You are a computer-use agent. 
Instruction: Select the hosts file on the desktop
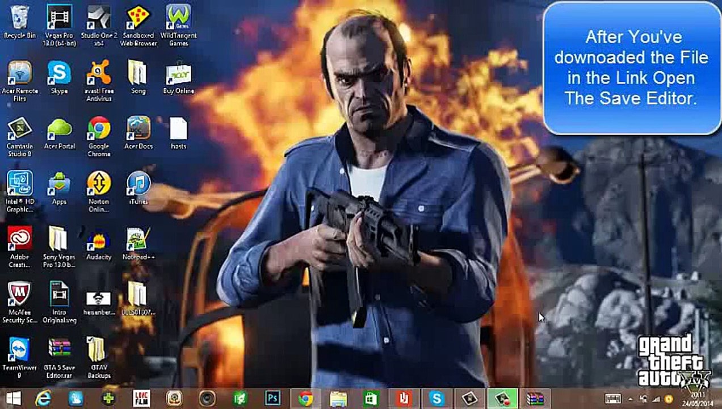point(178,133)
